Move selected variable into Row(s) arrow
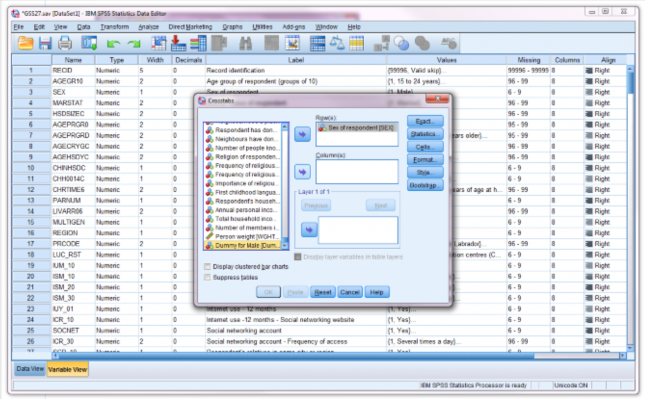Image resolution: width=645 pixels, height=399 pixels. point(302,135)
